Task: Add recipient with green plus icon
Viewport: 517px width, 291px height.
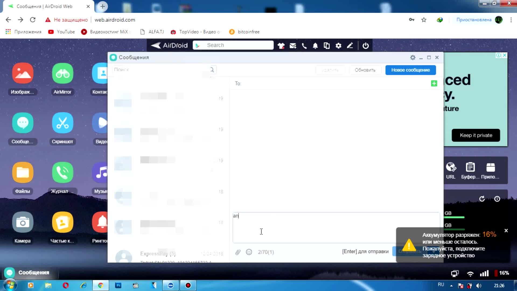Action: tap(434, 84)
